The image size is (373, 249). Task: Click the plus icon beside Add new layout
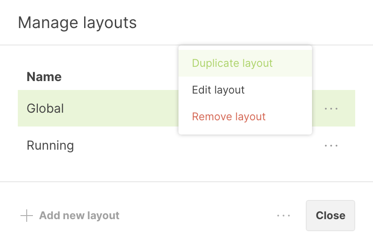(x=27, y=216)
